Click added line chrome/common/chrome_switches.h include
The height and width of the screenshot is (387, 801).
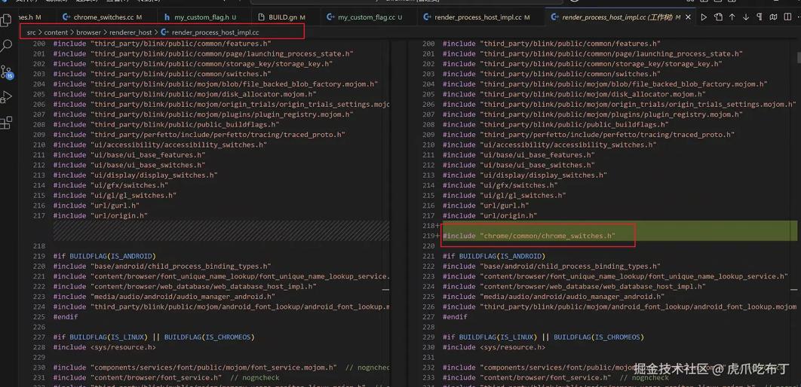[529, 236]
